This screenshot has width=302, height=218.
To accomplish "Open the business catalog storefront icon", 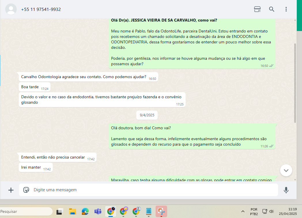I will (x=257, y=9).
